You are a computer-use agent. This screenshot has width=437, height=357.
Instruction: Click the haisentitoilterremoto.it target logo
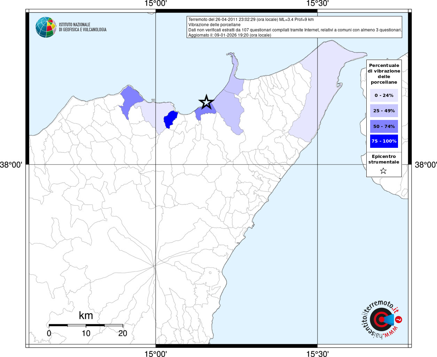click(382, 319)
